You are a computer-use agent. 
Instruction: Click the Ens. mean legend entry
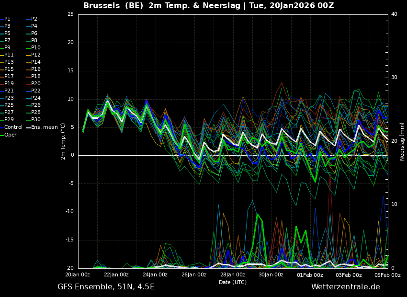click(x=42, y=127)
